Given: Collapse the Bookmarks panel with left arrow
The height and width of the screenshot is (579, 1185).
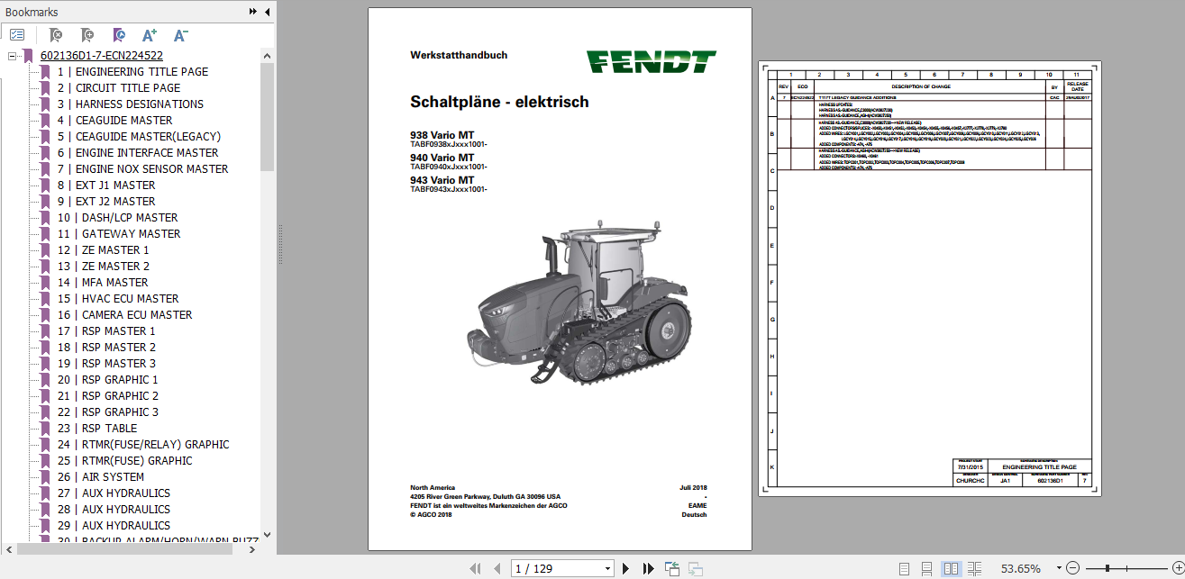Looking at the screenshot, I should [267, 12].
